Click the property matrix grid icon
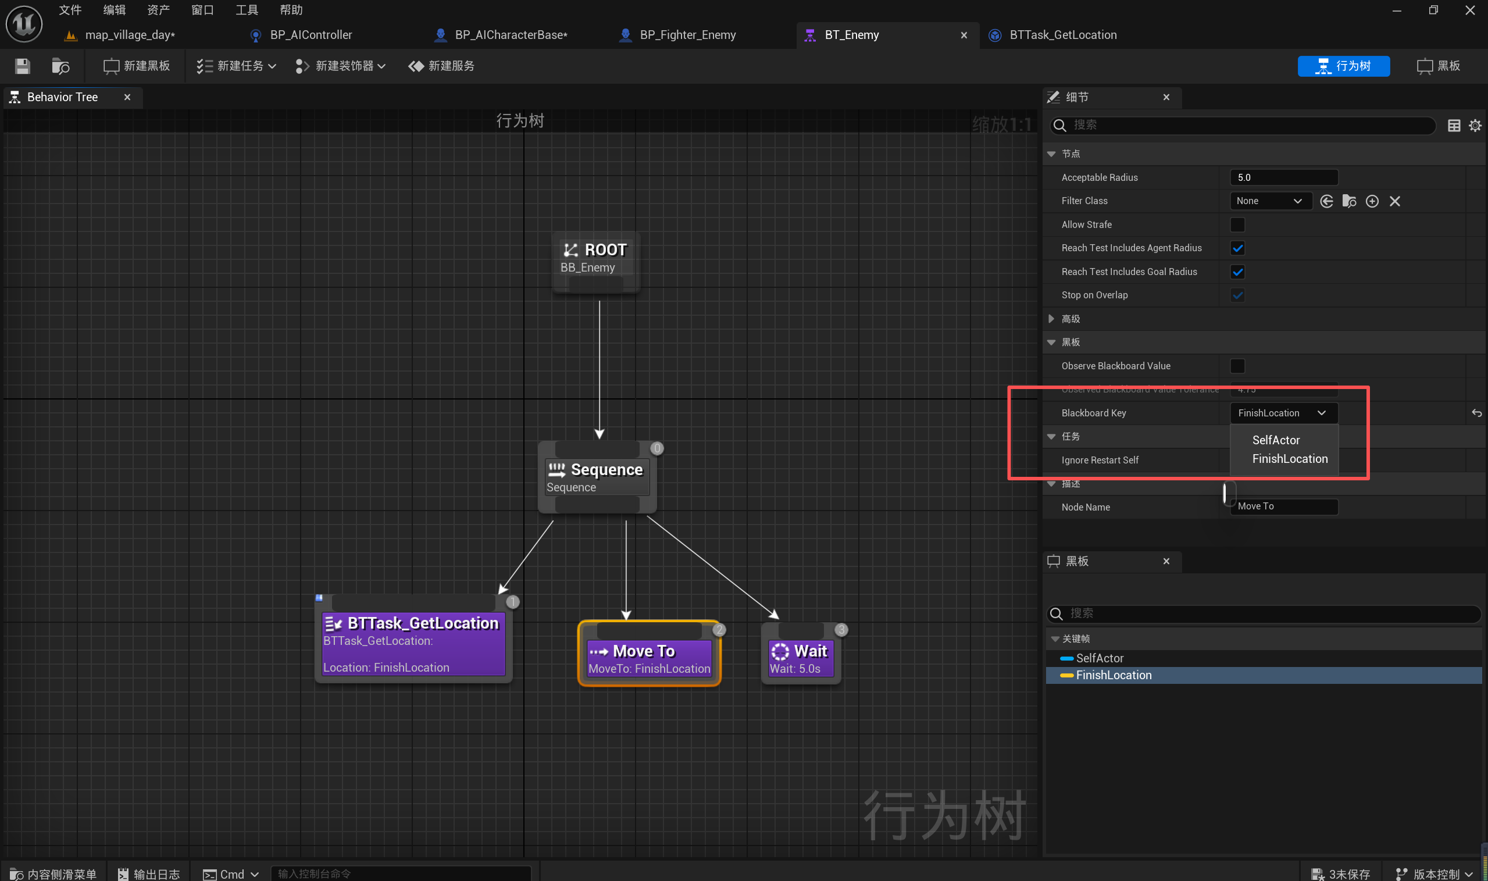Viewport: 1488px width, 881px height. (x=1454, y=125)
